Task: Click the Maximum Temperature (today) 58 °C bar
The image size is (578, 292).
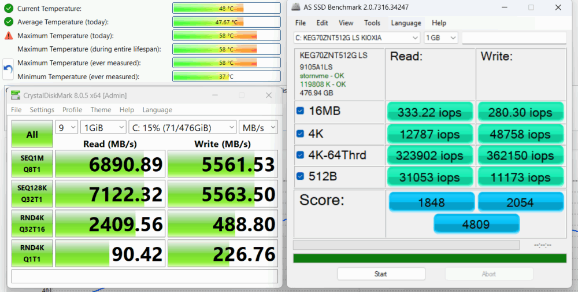Action: click(x=227, y=36)
